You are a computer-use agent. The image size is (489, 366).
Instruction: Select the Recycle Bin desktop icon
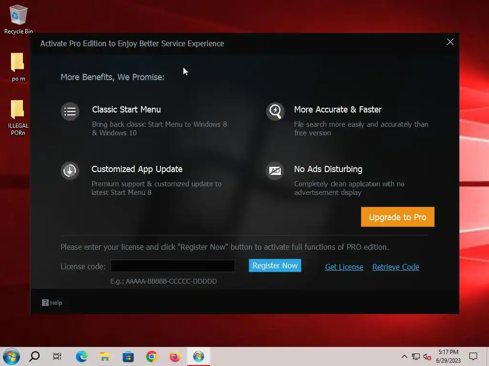[19, 19]
